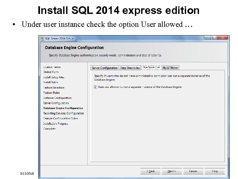Click 'Users are allowed to run' label
Screen dimensions: 238x179
click(140, 87)
